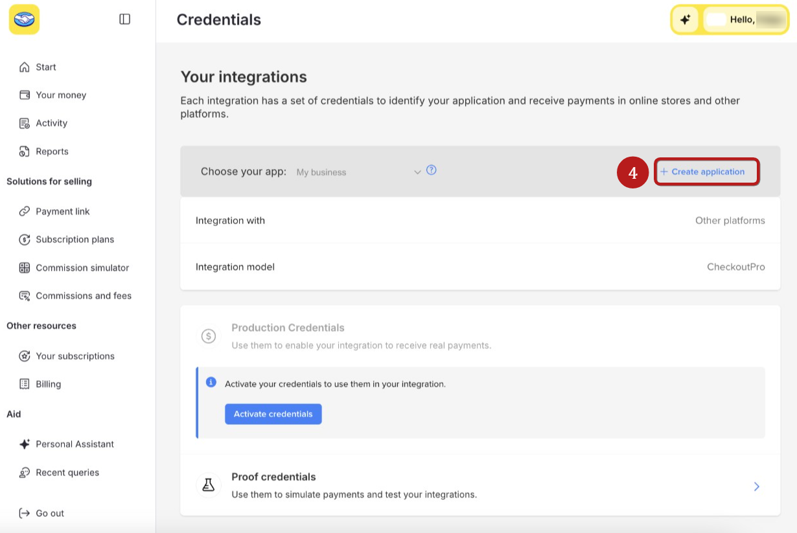797x533 pixels.
Task: Open Your money section
Action: [61, 95]
